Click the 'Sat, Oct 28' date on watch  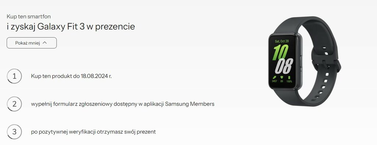[282, 41]
